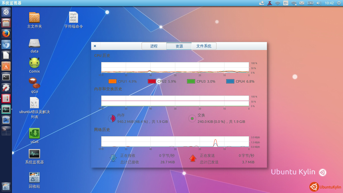
Task: Open Ubuntu Software Center in the launcher
Action: pos(6,66)
